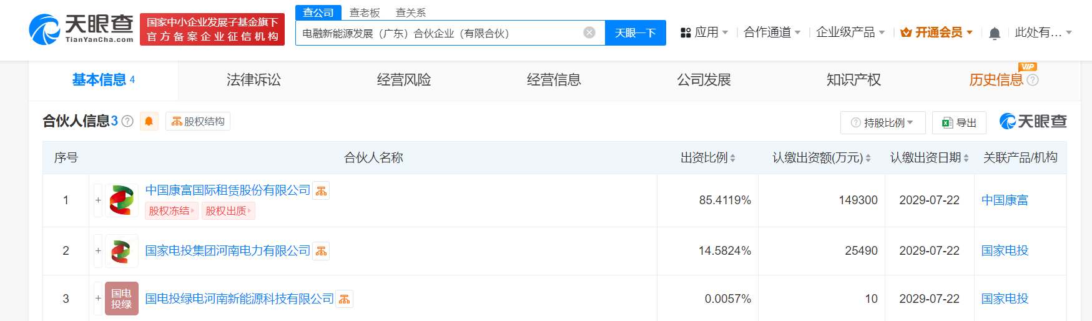This screenshot has width=1092, height=321.
Task: Expand row 1 with the plus toggle
Action: 98,200
